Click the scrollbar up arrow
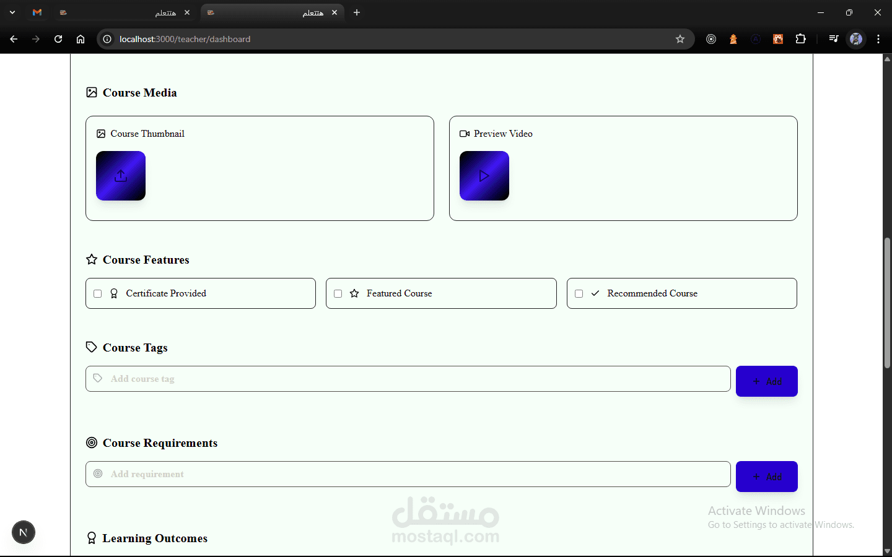This screenshot has width=892, height=557. pyautogui.click(x=887, y=59)
